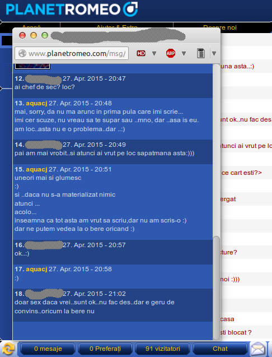
Task: Open the Chat button
Action: (x=220, y=349)
